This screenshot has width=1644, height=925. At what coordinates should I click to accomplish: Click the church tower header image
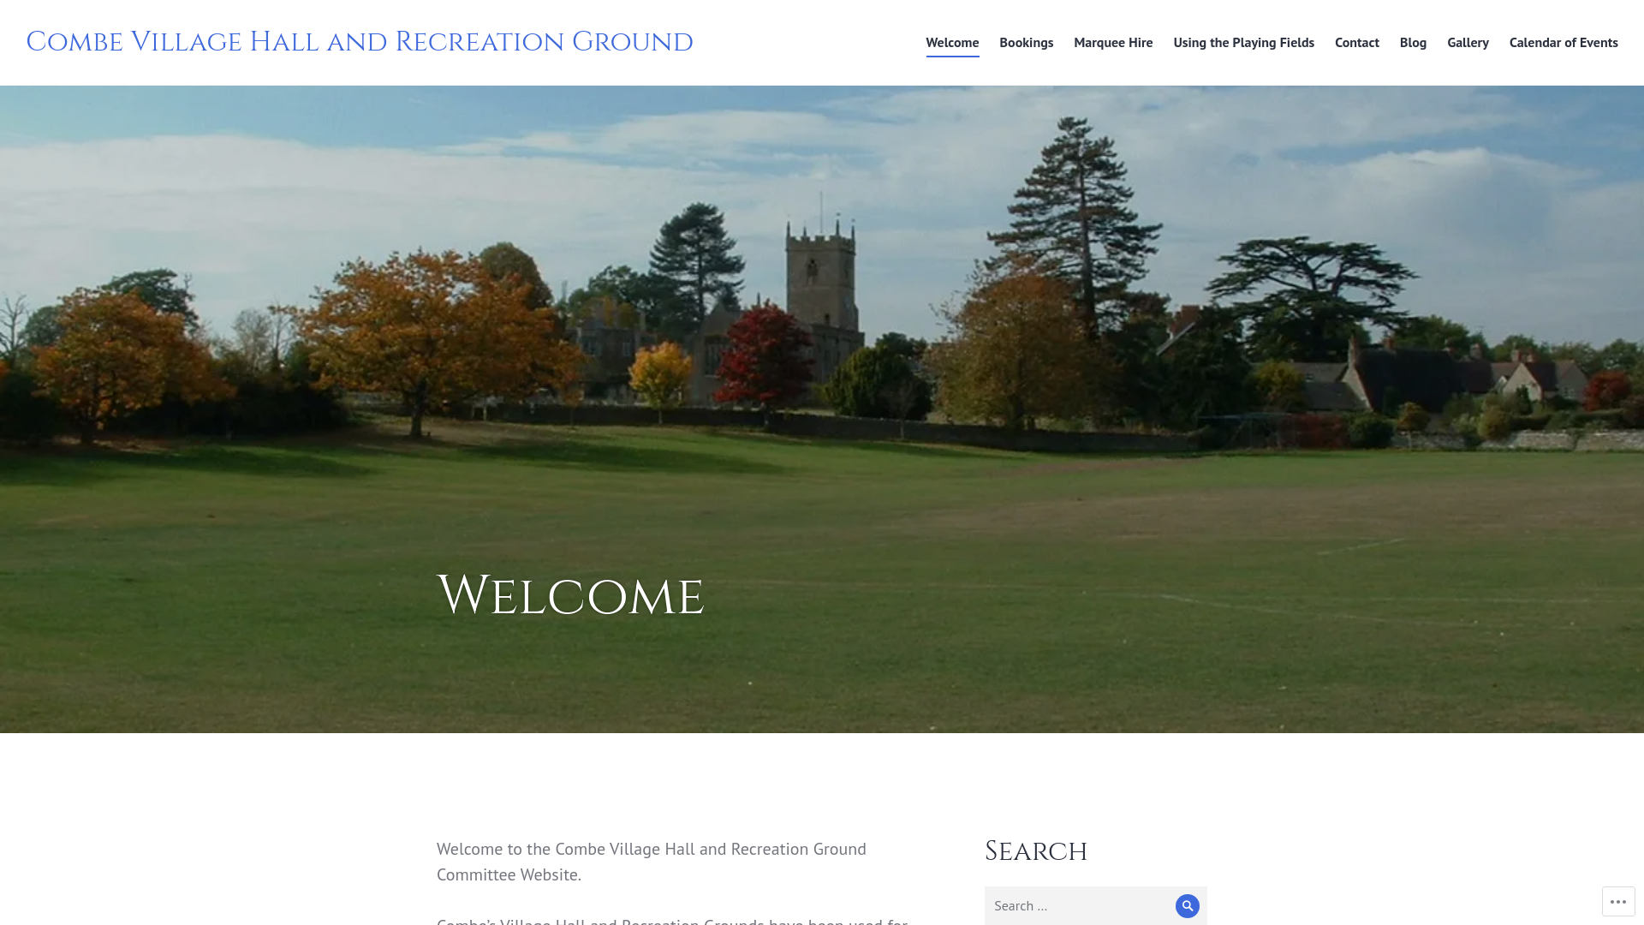coord(822,409)
